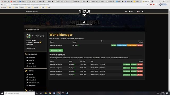Click the browser back arrow
Image resolution: width=170 pixels, height=95 pixels.
2,5
